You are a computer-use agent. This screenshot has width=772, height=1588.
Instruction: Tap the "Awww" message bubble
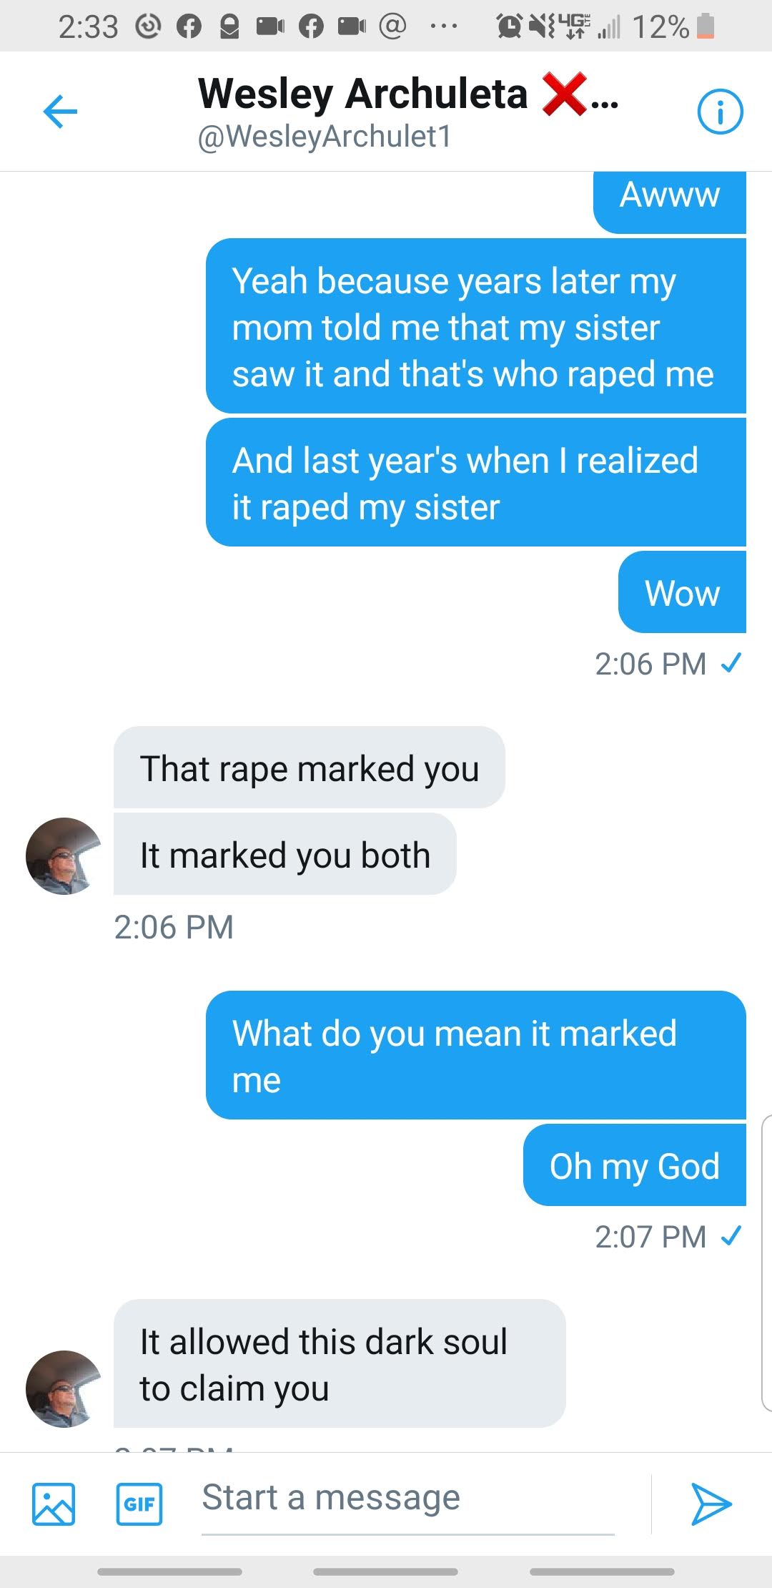pos(669,196)
